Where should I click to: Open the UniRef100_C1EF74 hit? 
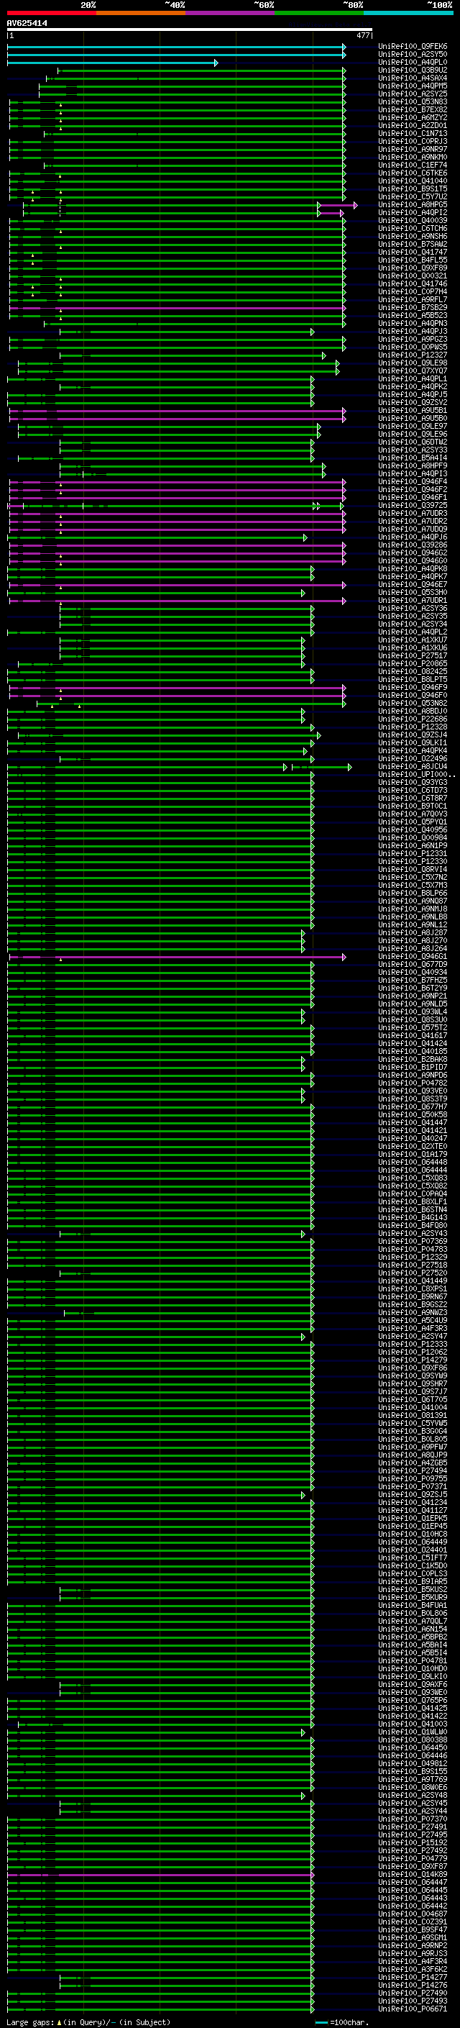pyautogui.click(x=412, y=165)
